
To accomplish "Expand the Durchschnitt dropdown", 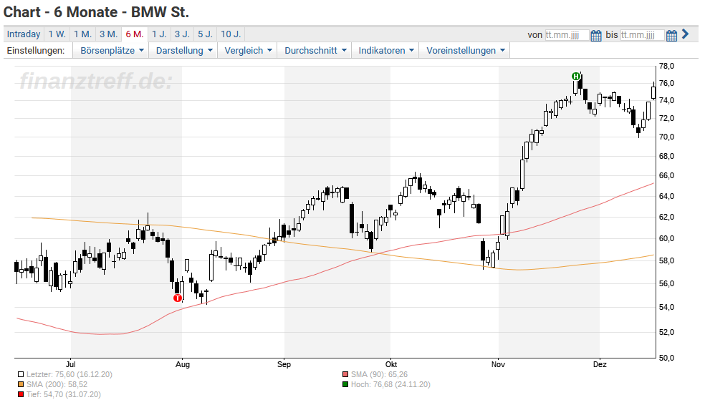I will point(315,51).
